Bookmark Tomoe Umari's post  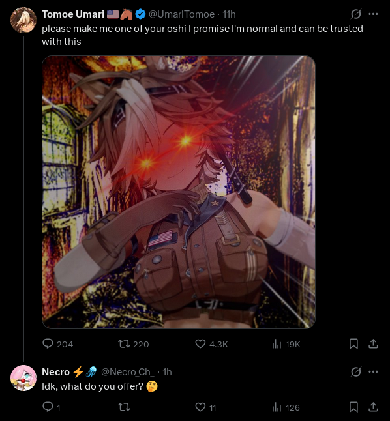[x=353, y=344]
